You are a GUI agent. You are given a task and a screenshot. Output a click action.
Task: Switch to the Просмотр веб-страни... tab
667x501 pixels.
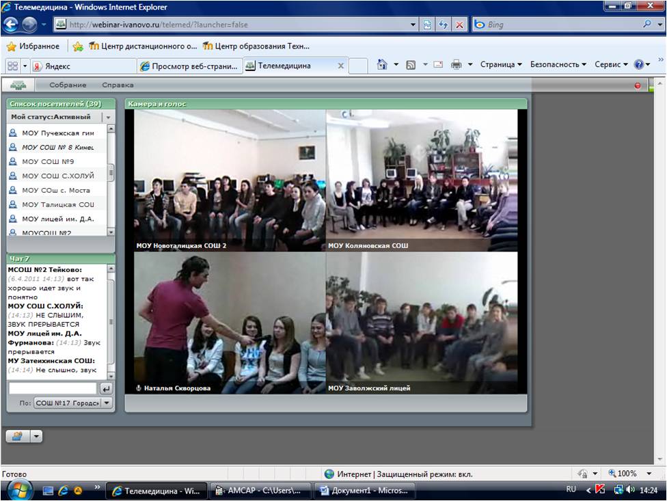(x=189, y=66)
